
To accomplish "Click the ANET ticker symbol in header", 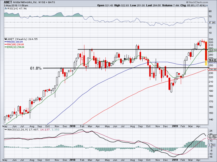I will pyautogui.click(x=8, y=2).
